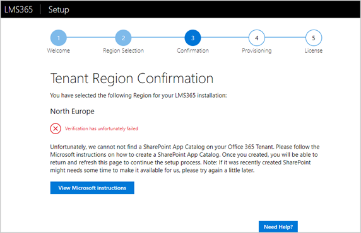This screenshot has width=361, height=233.
Task: Click the step 1 Welcome circle
Action: pyautogui.click(x=59, y=38)
